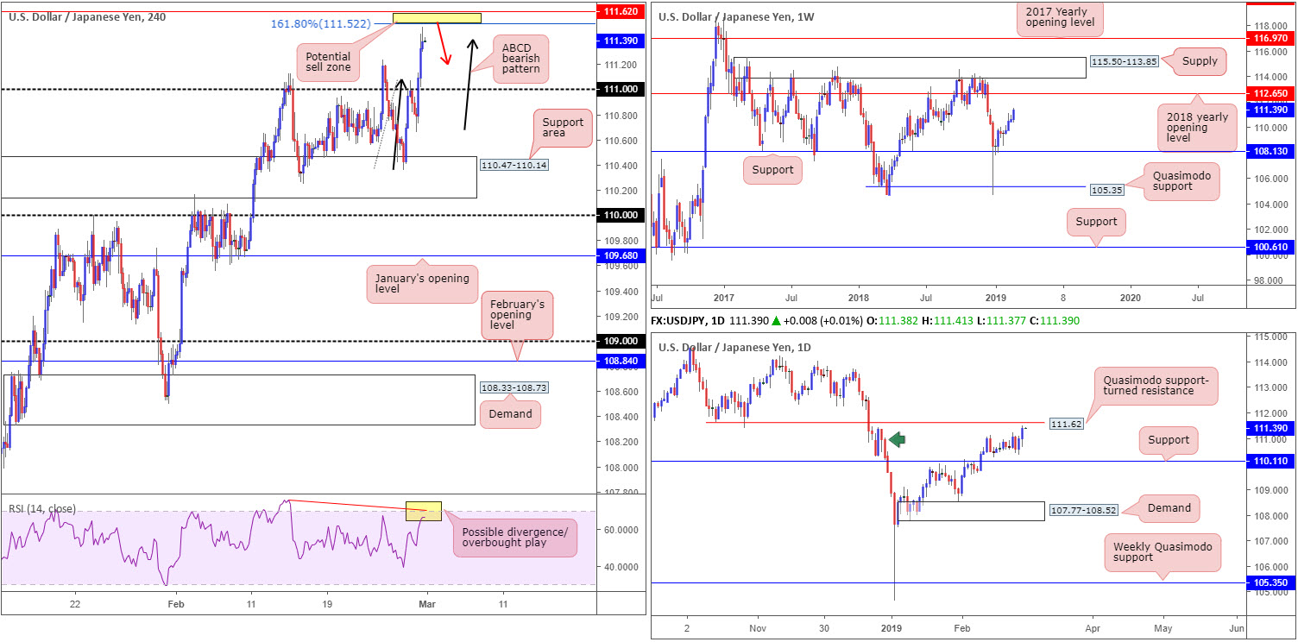
Task: Click the "January's opening level" callout
Action: (422, 284)
